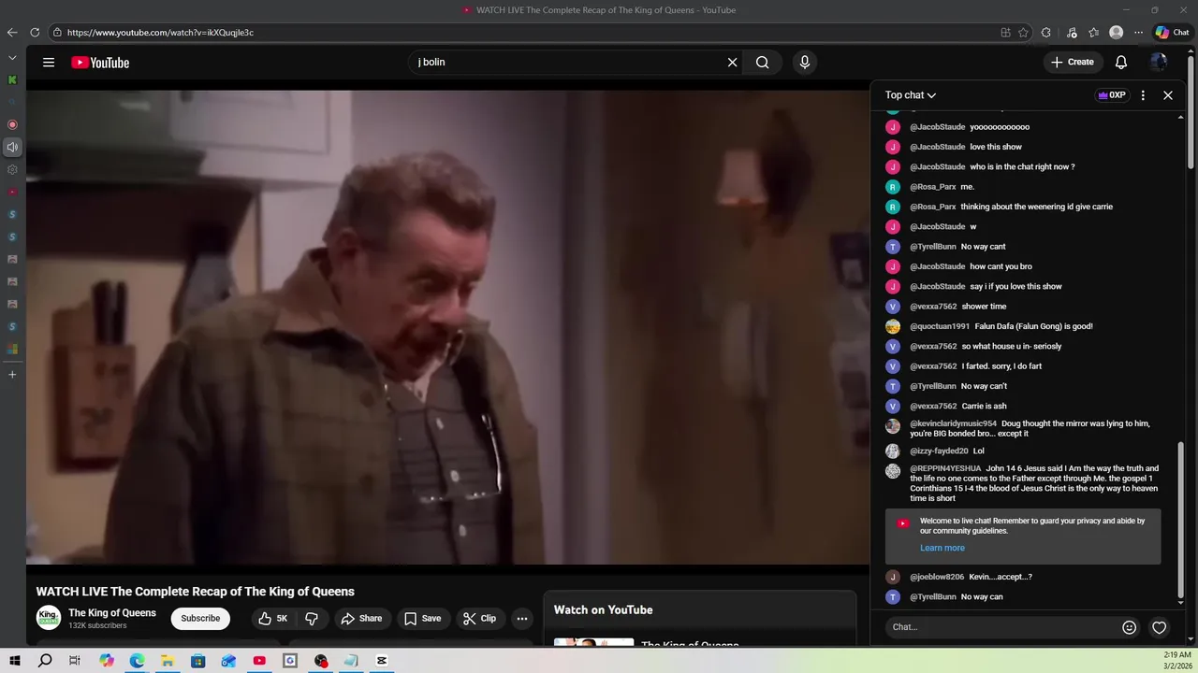Viewport: 1198px width, 673px height.
Task: Open browser settings and more ellipsis
Action: point(1138,33)
